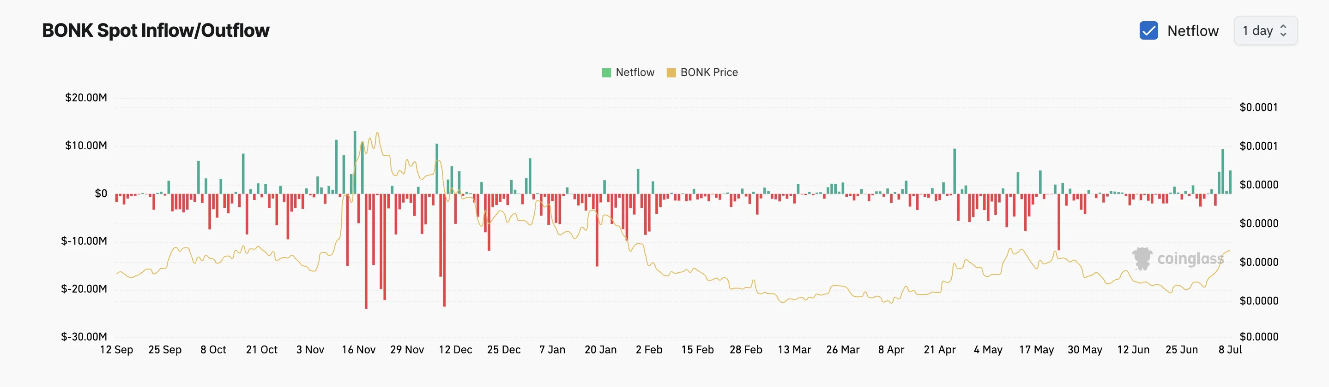The width and height of the screenshot is (1329, 387).
Task: Toggle the Netflow series via legend text
Action: point(634,73)
